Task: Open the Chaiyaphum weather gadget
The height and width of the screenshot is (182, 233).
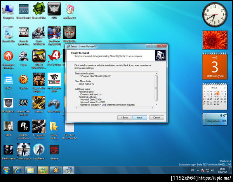Action: (x=215, y=119)
